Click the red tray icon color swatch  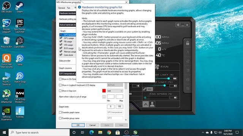104,91
